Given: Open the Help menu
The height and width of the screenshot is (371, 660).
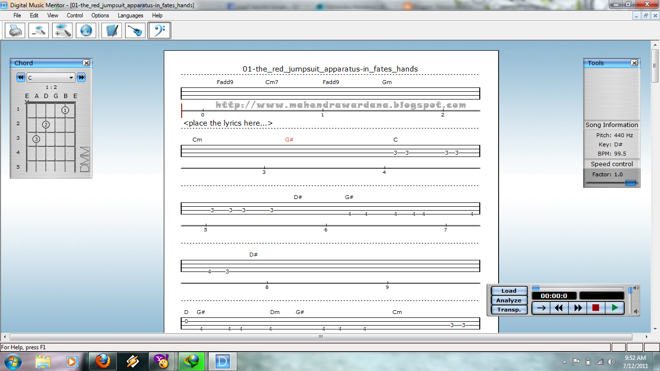Looking at the screenshot, I should point(157,15).
